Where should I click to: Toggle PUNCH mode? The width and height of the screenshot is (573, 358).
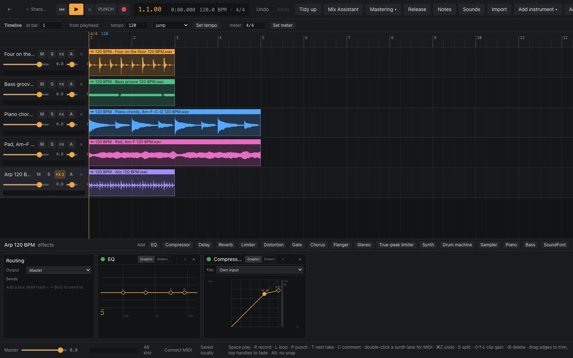pyautogui.click(x=106, y=9)
